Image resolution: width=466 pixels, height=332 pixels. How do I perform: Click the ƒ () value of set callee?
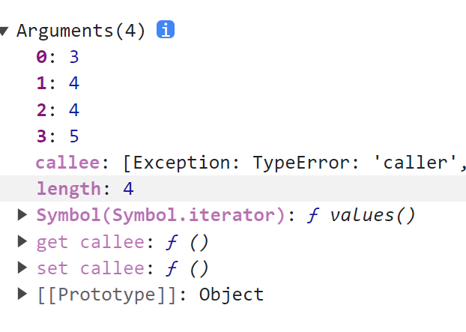coord(187,268)
